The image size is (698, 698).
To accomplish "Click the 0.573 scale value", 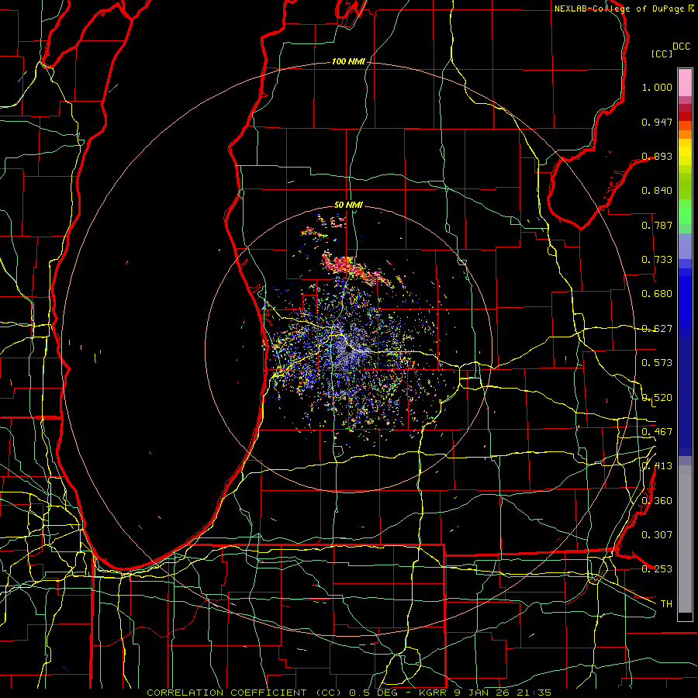I will coord(657,363).
